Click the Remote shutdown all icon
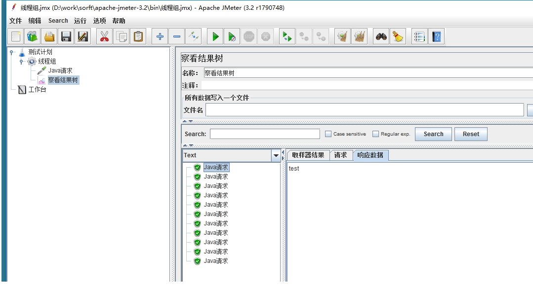Screen dimensions: 533x288 tap(321, 36)
